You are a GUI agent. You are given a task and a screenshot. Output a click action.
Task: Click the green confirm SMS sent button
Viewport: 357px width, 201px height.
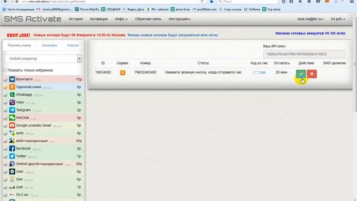pyautogui.click(x=301, y=74)
